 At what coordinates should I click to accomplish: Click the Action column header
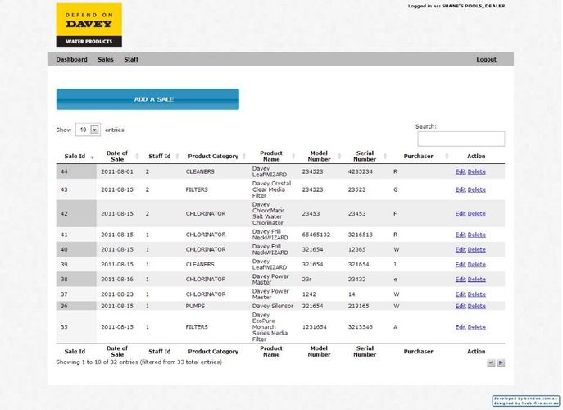(476, 156)
